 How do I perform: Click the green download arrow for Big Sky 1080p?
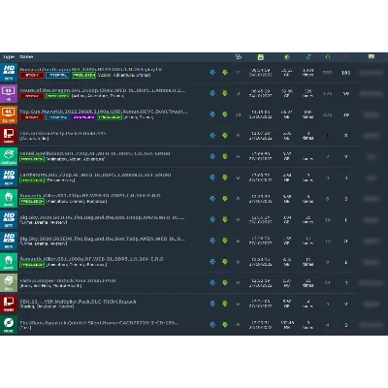(x=225, y=219)
